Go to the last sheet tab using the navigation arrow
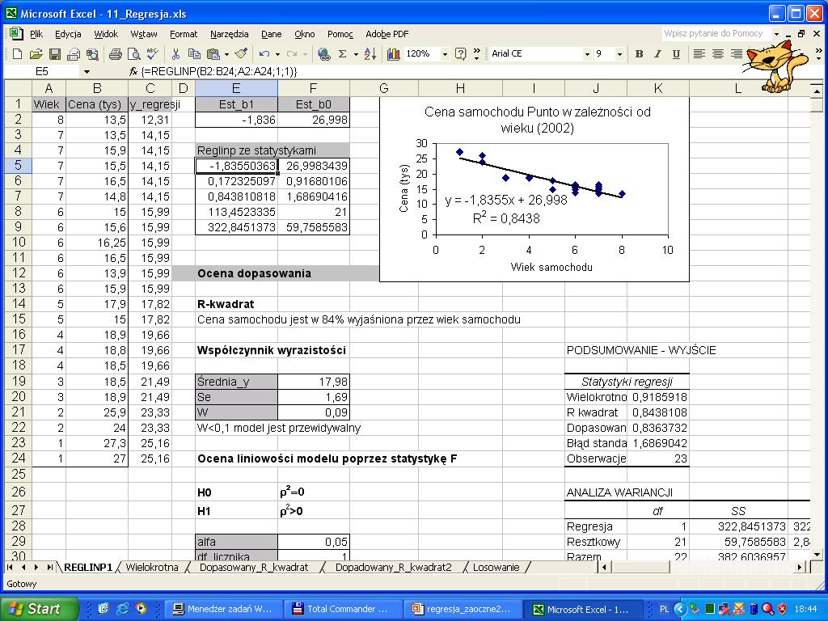 (x=50, y=567)
